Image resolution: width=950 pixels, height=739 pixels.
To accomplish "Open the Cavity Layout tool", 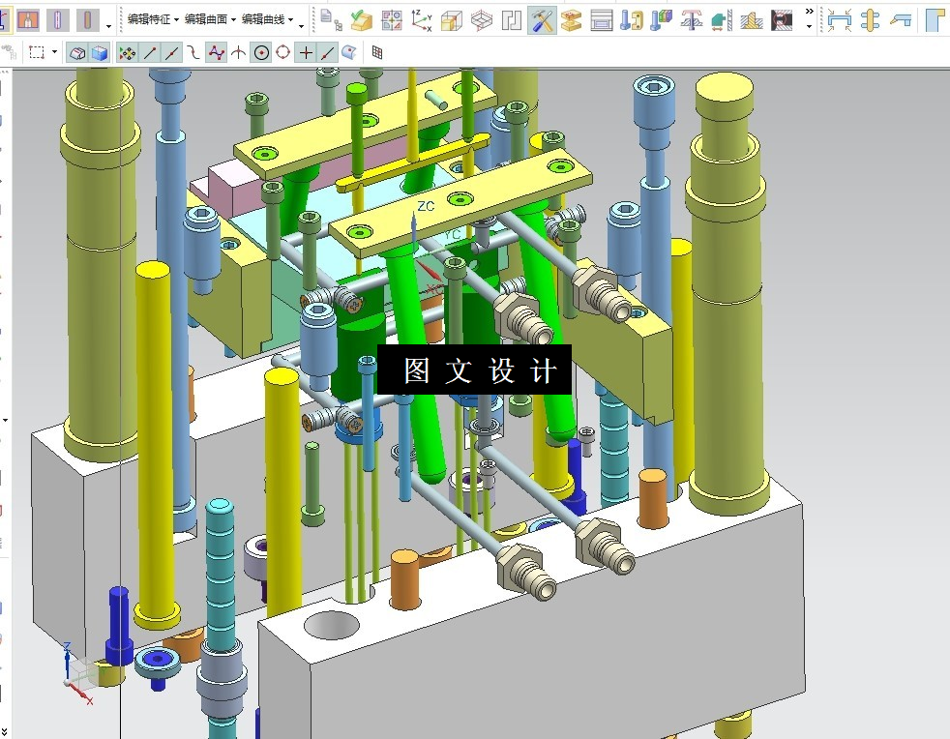I will tap(482, 20).
